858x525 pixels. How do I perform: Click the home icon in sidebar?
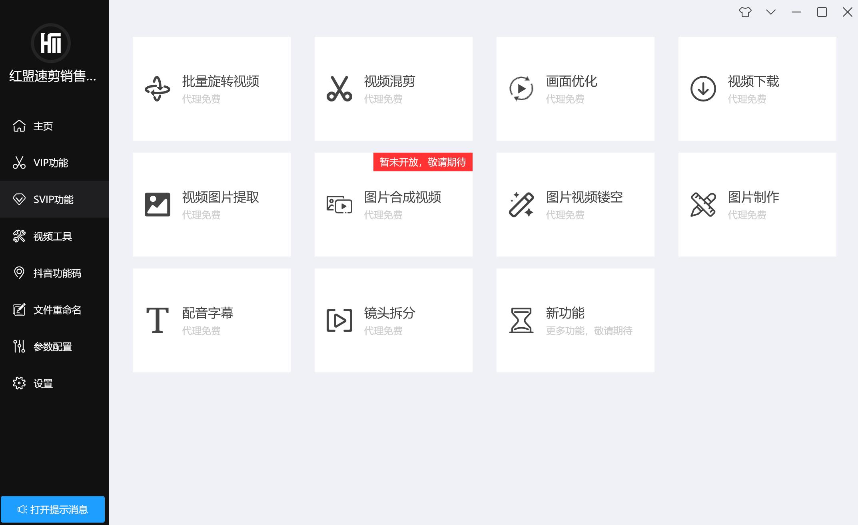click(19, 126)
